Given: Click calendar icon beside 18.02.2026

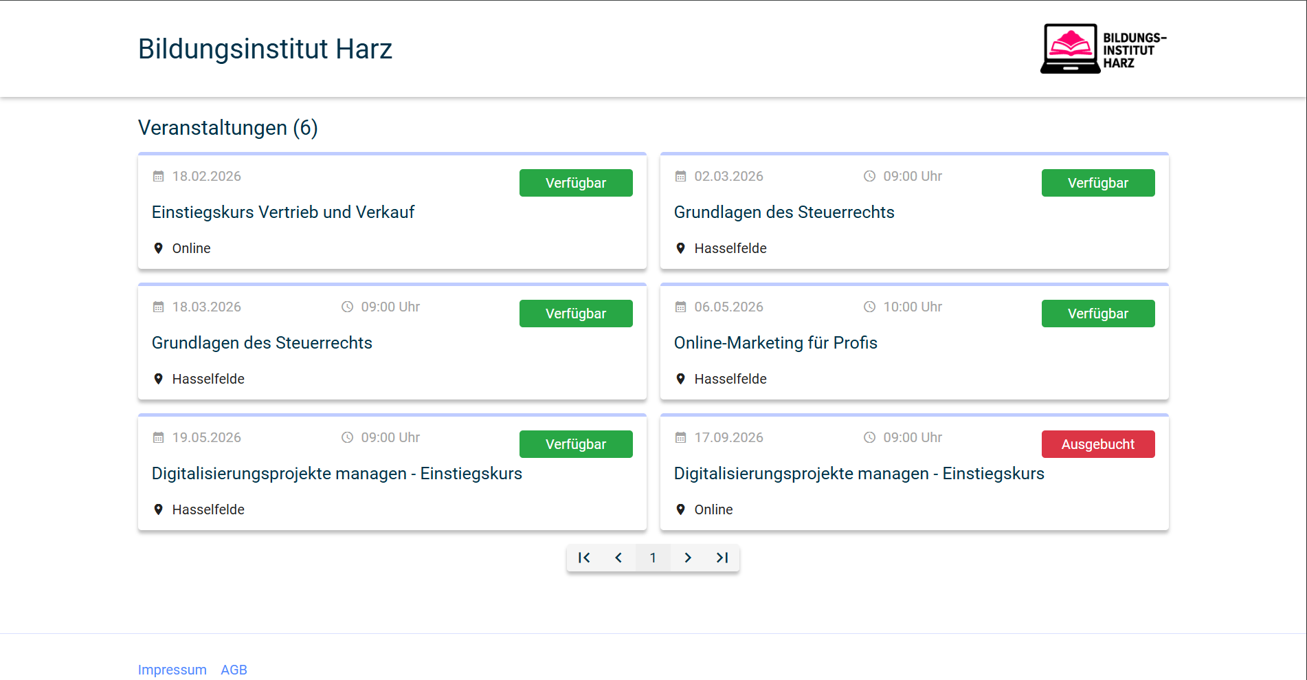Looking at the screenshot, I should pos(158,177).
